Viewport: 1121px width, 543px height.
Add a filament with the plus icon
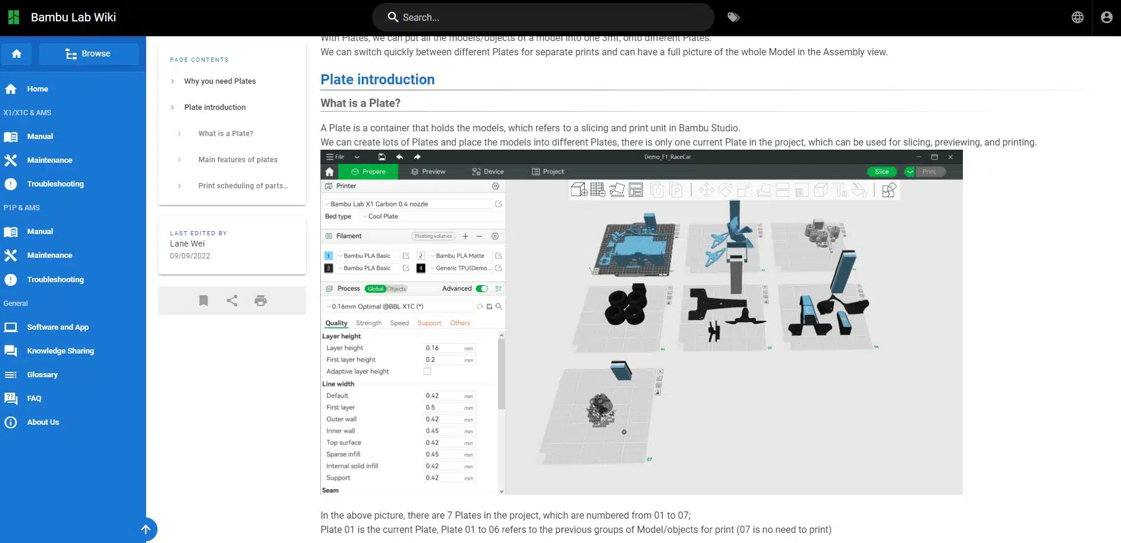pos(465,236)
